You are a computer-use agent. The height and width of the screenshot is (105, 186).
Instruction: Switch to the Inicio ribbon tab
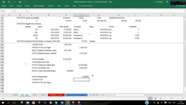click(x=11, y=6)
